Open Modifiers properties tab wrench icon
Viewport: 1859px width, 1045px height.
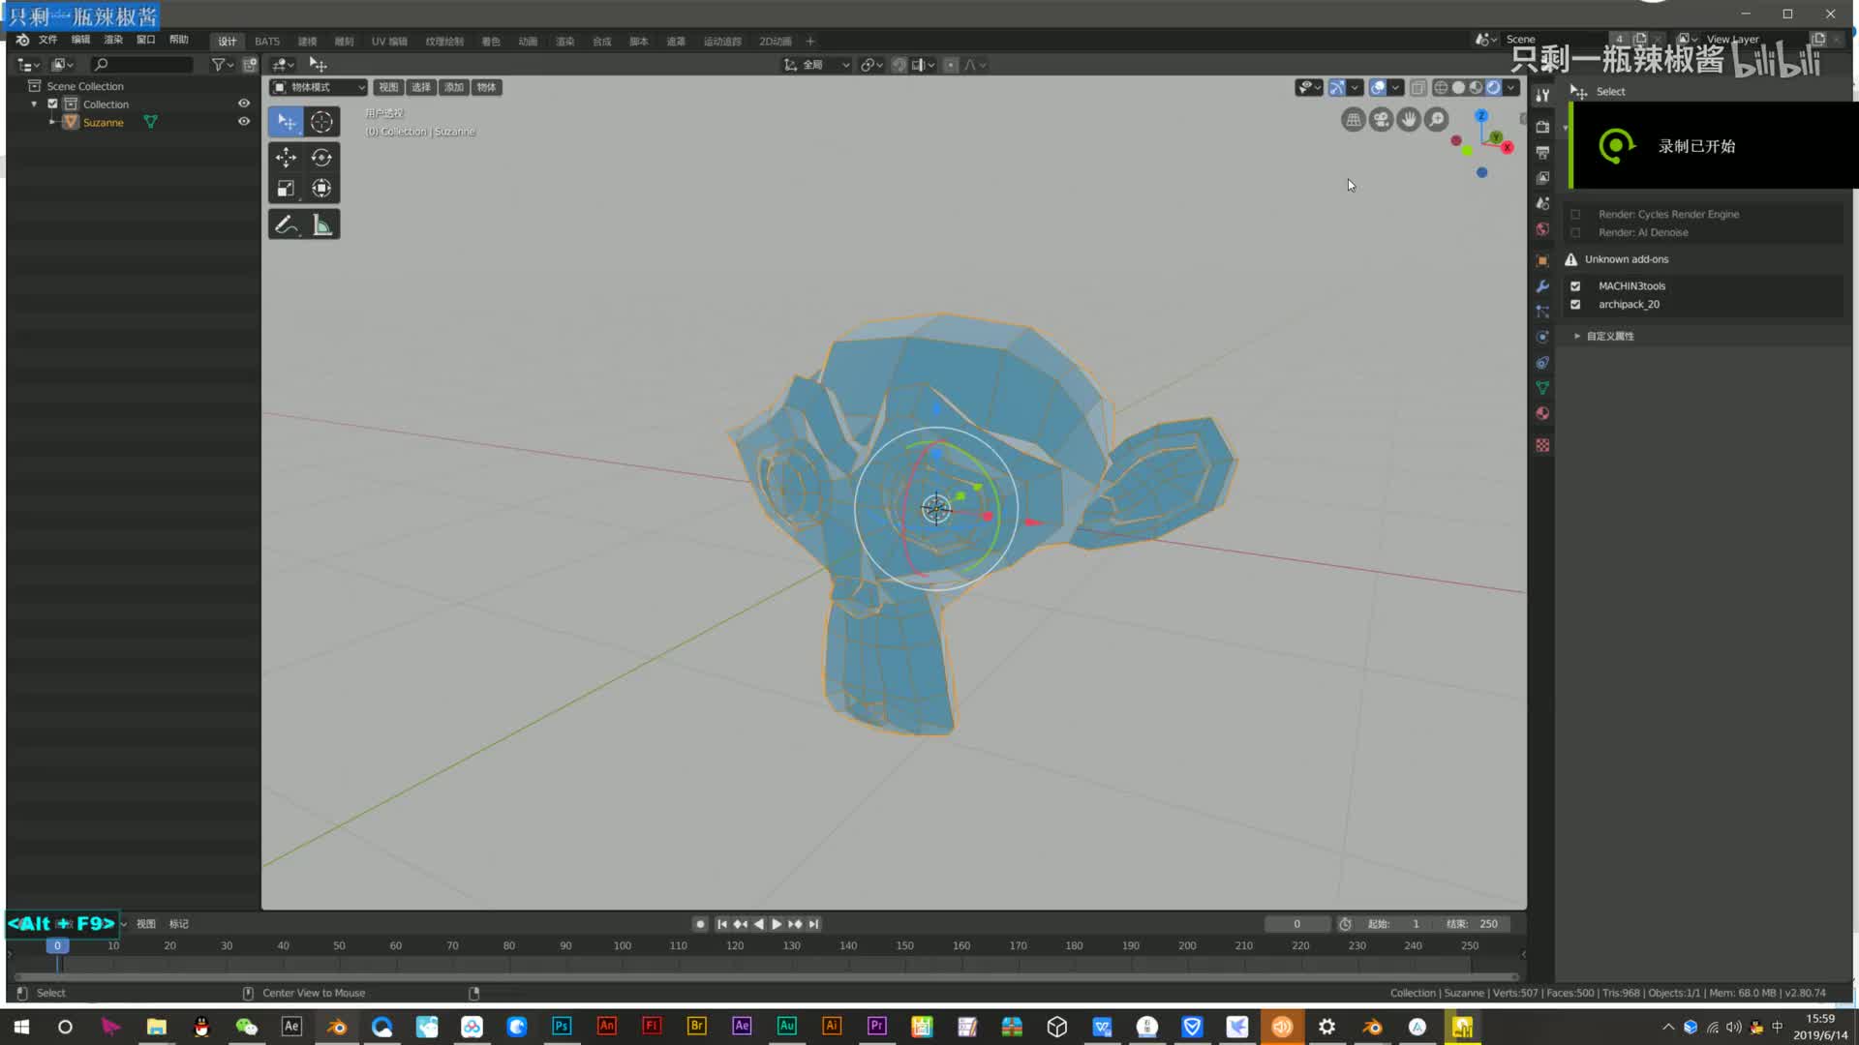pos(1542,286)
